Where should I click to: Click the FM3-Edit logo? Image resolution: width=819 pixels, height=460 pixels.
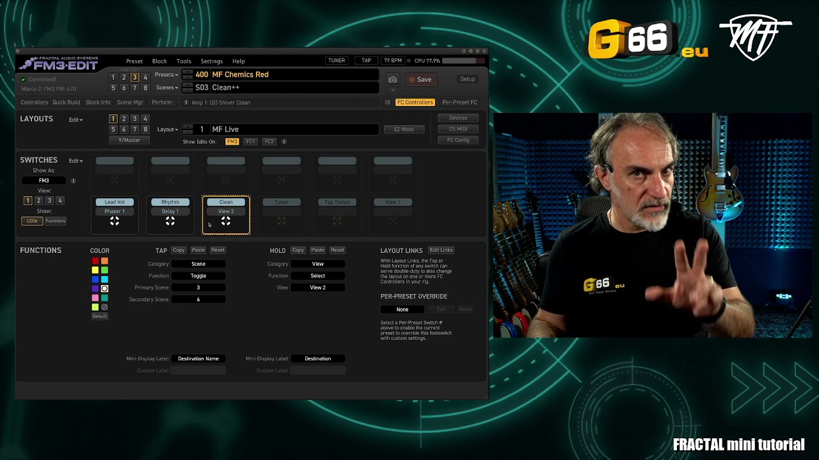[59, 63]
